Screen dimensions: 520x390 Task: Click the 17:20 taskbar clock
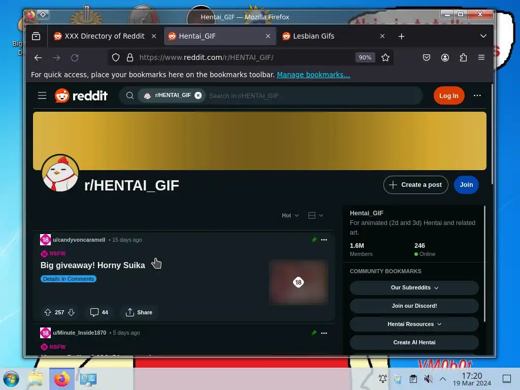(x=472, y=379)
